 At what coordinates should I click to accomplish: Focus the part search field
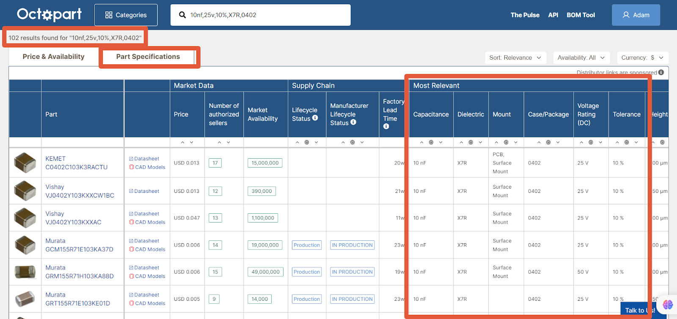(x=260, y=15)
